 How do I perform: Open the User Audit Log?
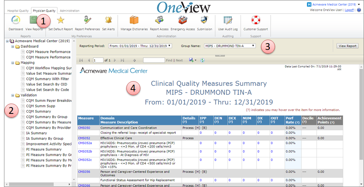coord(228,20)
